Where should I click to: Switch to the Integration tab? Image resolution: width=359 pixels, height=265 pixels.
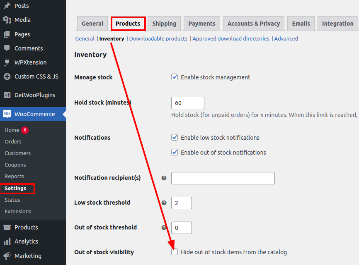[x=338, y=24]
